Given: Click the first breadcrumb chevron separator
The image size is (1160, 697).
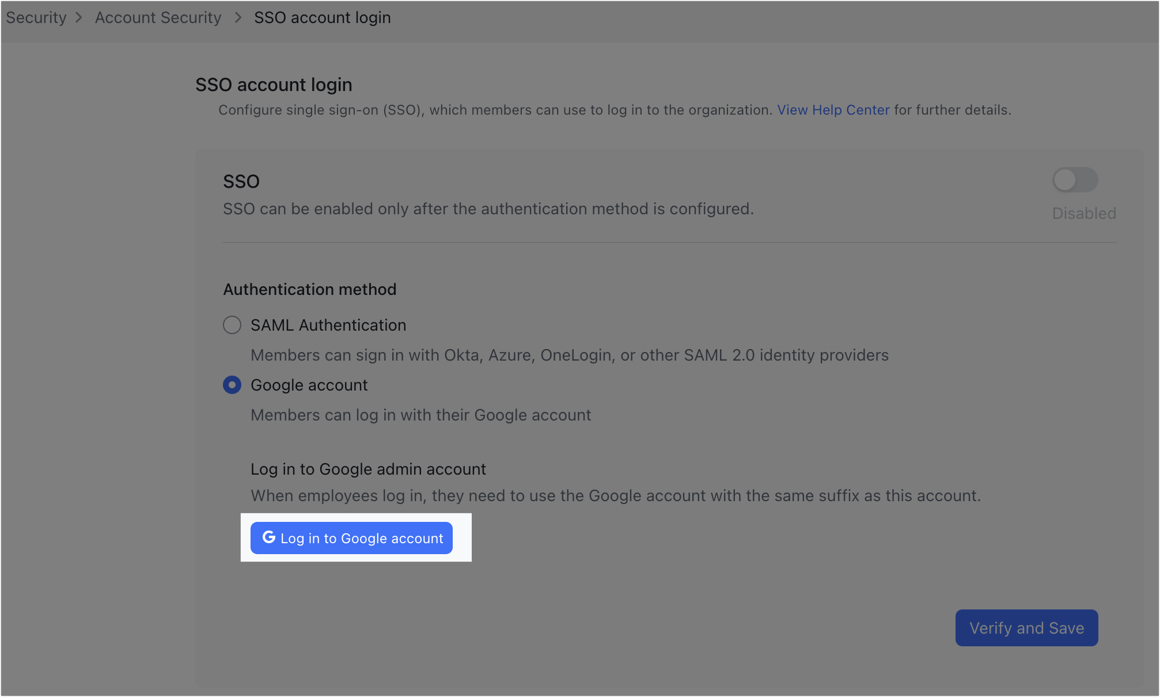Looking at the screenshot, I should coord(78,17).
